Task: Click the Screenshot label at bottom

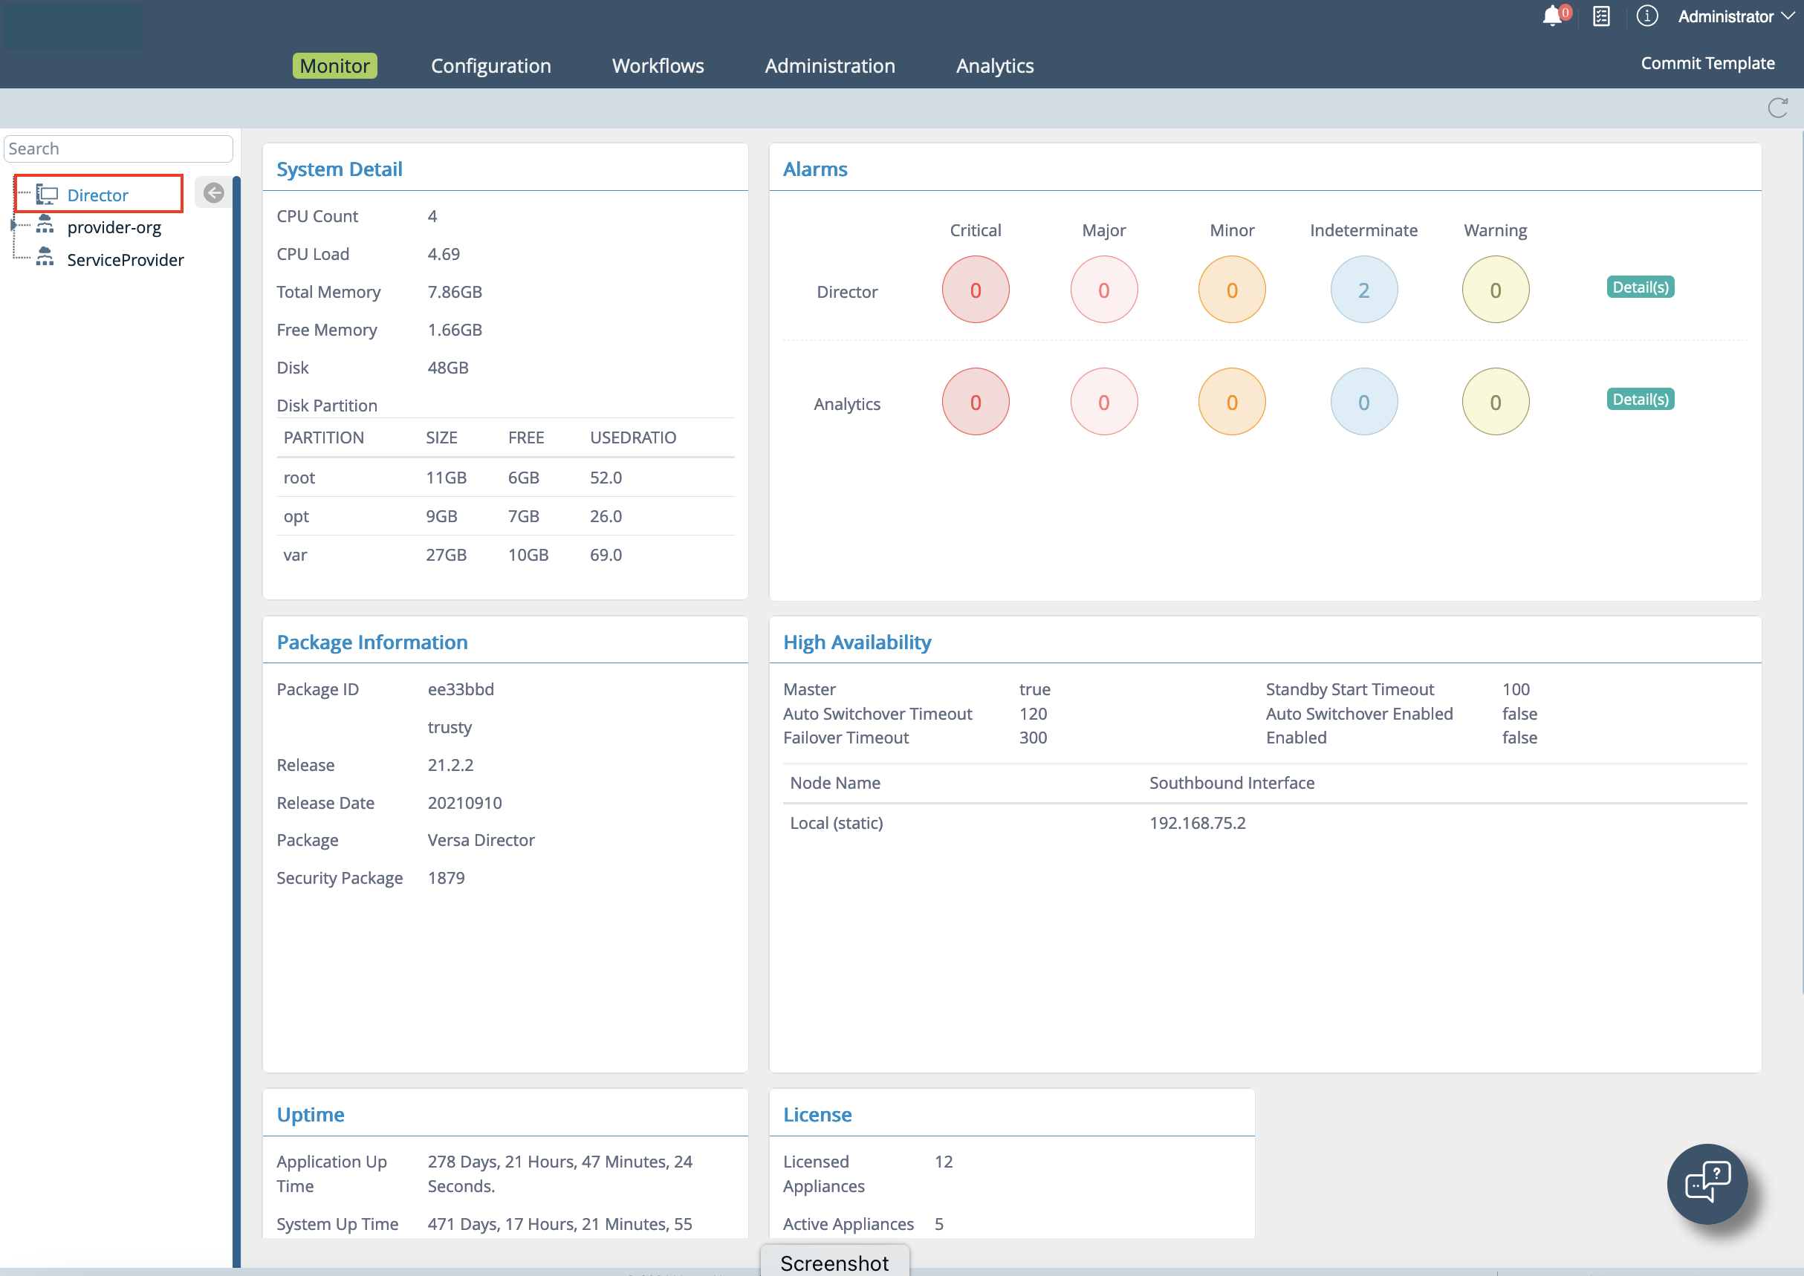Action: [835, 1263]
